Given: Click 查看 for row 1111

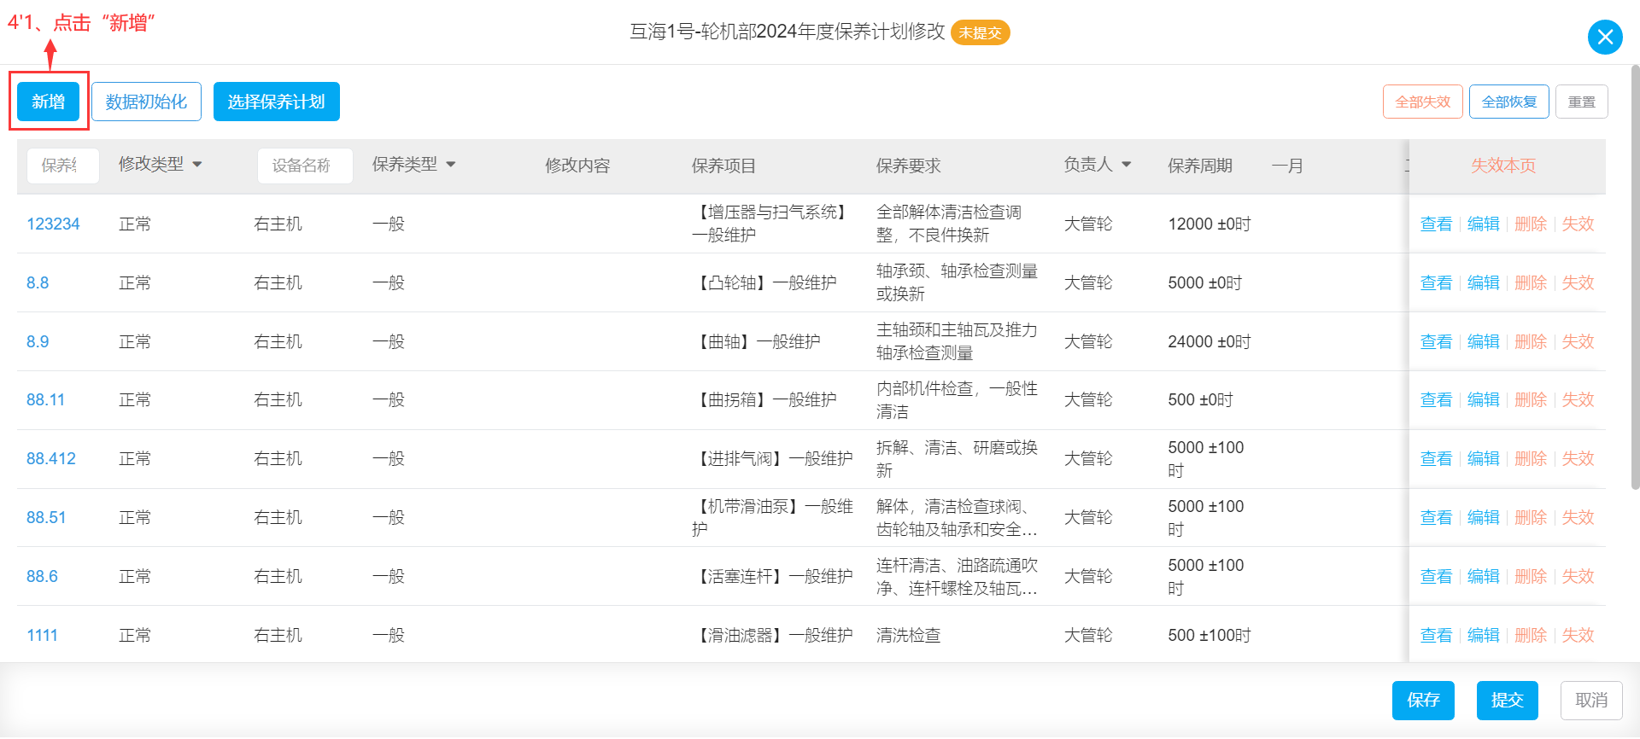Looking at the screenshot, I should (1436, 635).
